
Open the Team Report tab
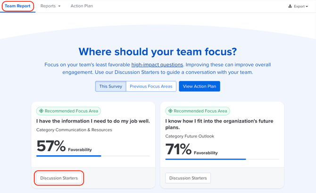pyautogui.click(x=17, y=6)
